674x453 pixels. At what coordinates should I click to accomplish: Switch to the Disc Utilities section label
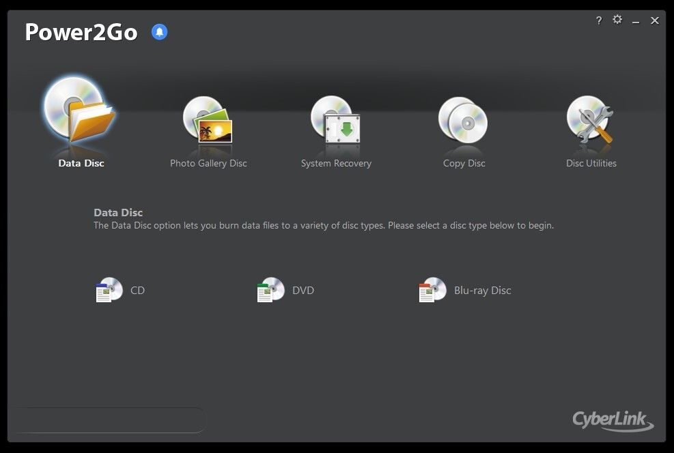click(591, 163)
